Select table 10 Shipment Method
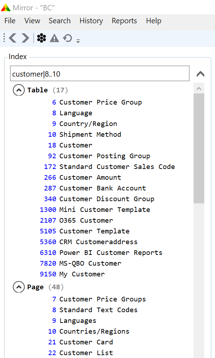 [x=84, y=135]
